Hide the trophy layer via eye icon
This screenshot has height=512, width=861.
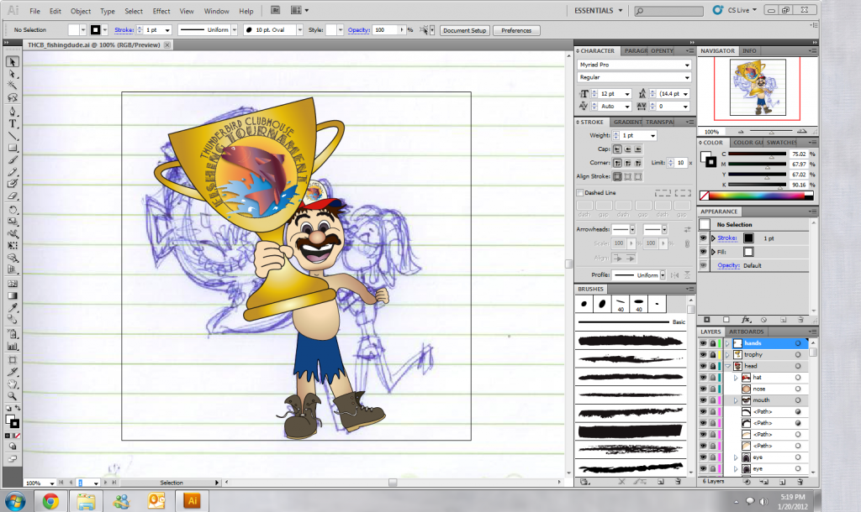pyautogui.click(x=704, y=355)
